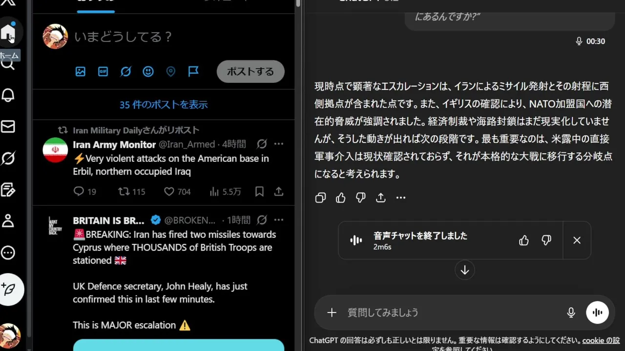Open the @BROKEN... handle link
Viewport: 625px width, 351px height.
189,220
